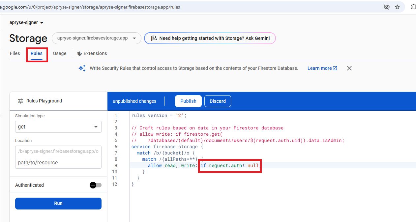
Task: Click the '// allow write: if firestore.get(' comment
Action: (177, 134)
